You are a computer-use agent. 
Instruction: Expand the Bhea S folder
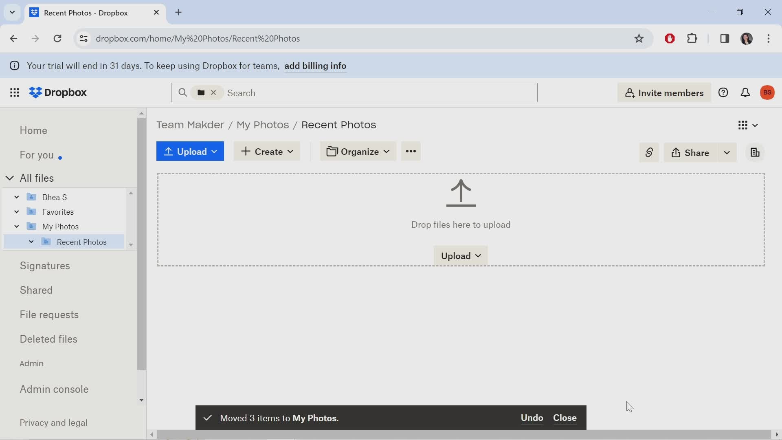pyautogui.click(x=16, y=197)
